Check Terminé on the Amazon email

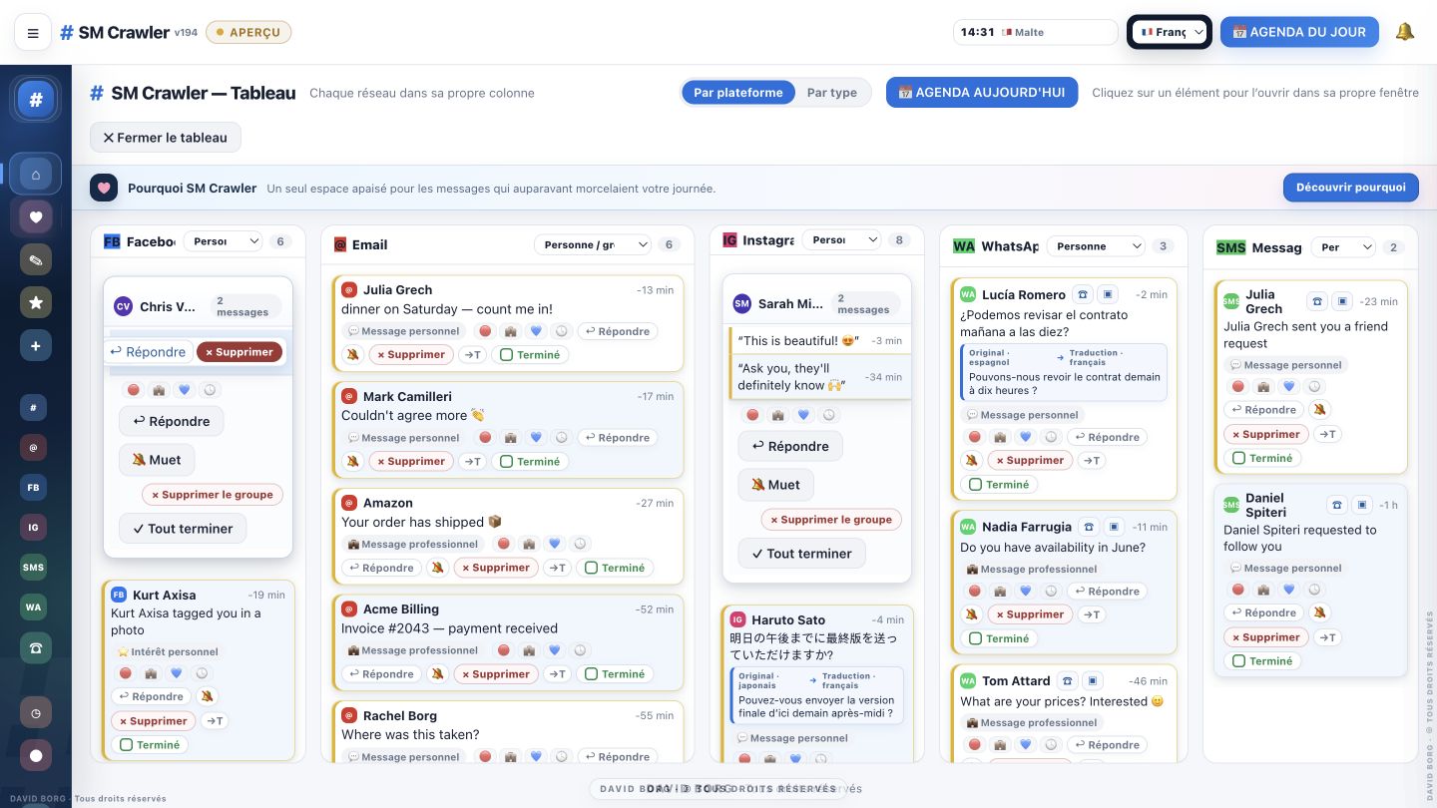point(615,568)
